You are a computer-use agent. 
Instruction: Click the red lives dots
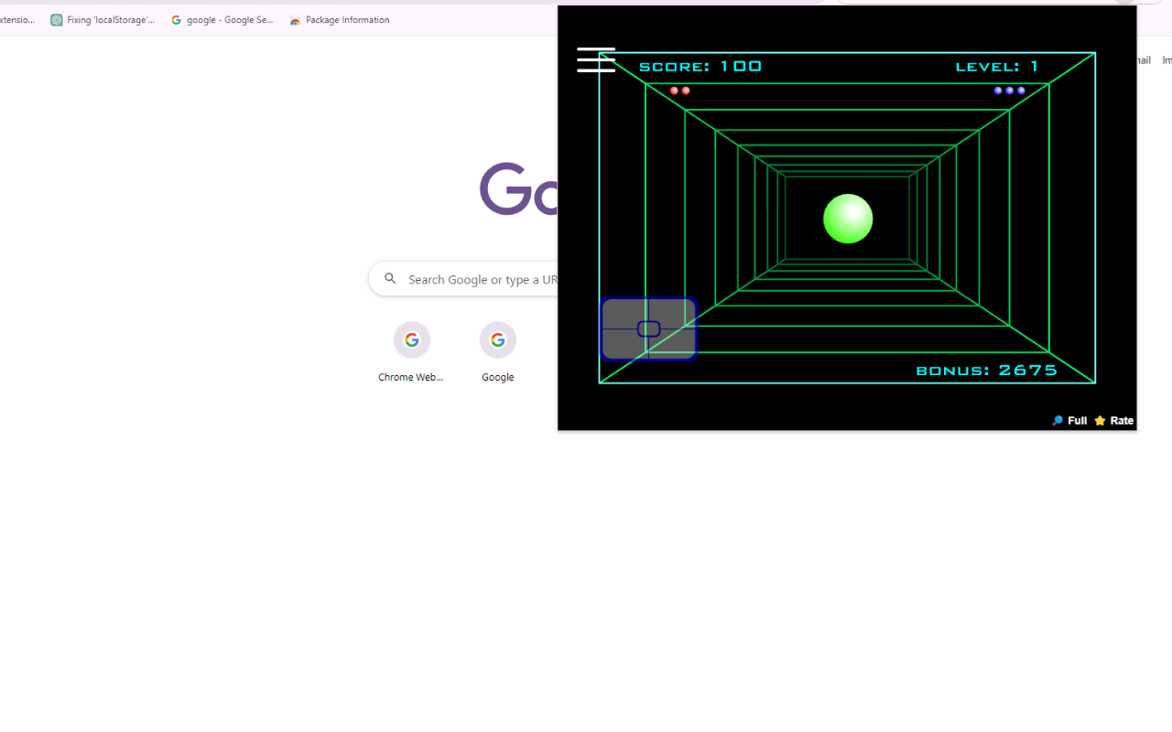pos(679,91)
